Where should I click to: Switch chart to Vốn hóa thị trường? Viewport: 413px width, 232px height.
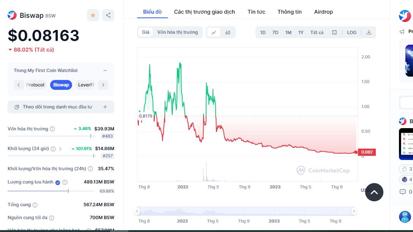[178, 32]
